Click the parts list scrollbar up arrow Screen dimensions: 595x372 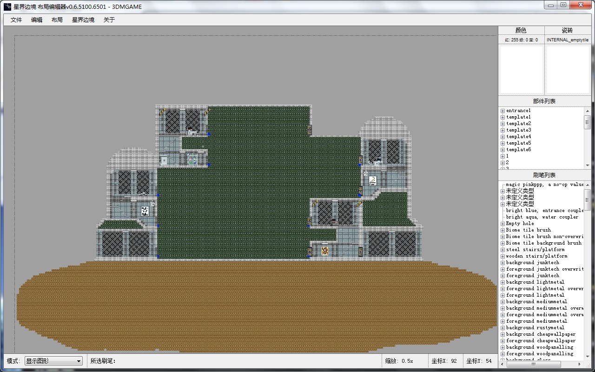tap(588, 111)
